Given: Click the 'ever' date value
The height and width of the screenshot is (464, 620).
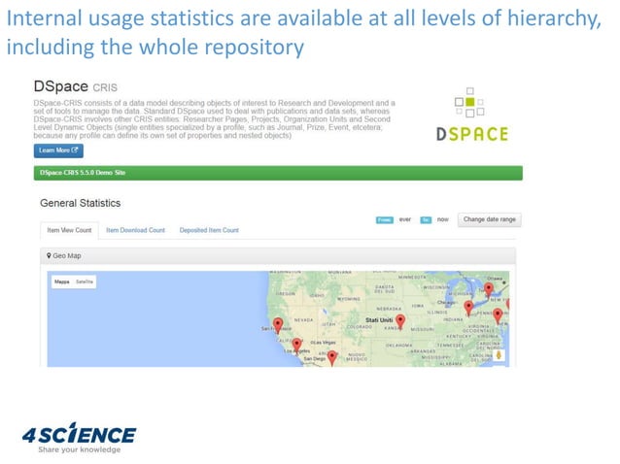Looking at the screenshot, I should coord(405,219).
